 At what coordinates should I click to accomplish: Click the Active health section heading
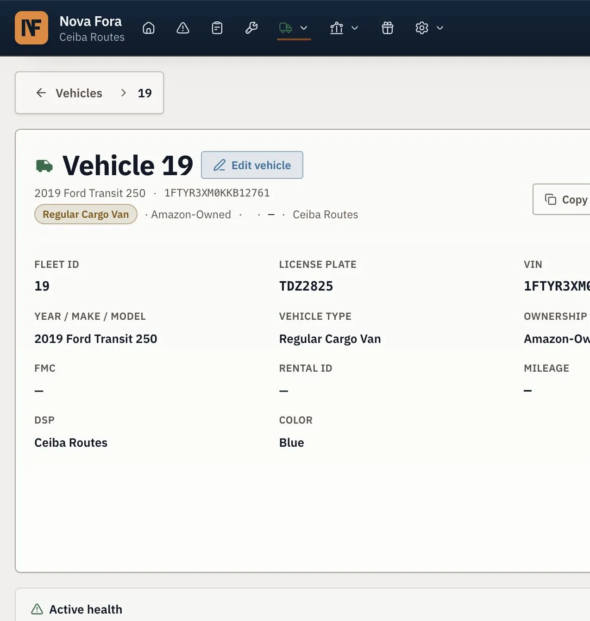86,609
